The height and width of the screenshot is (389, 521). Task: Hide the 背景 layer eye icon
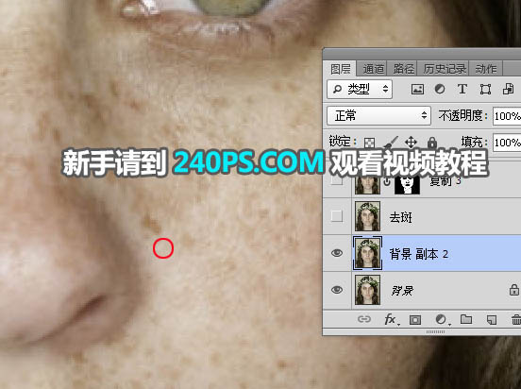(x=337, y=290)
